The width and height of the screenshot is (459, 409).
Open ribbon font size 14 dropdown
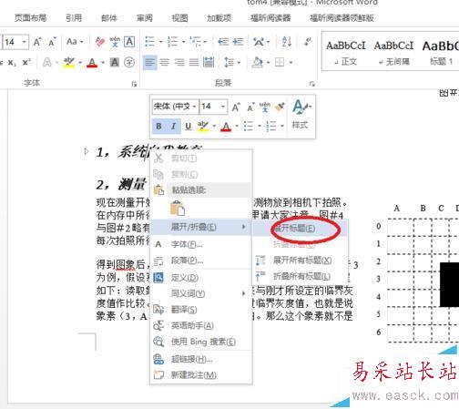click(24, 42)
